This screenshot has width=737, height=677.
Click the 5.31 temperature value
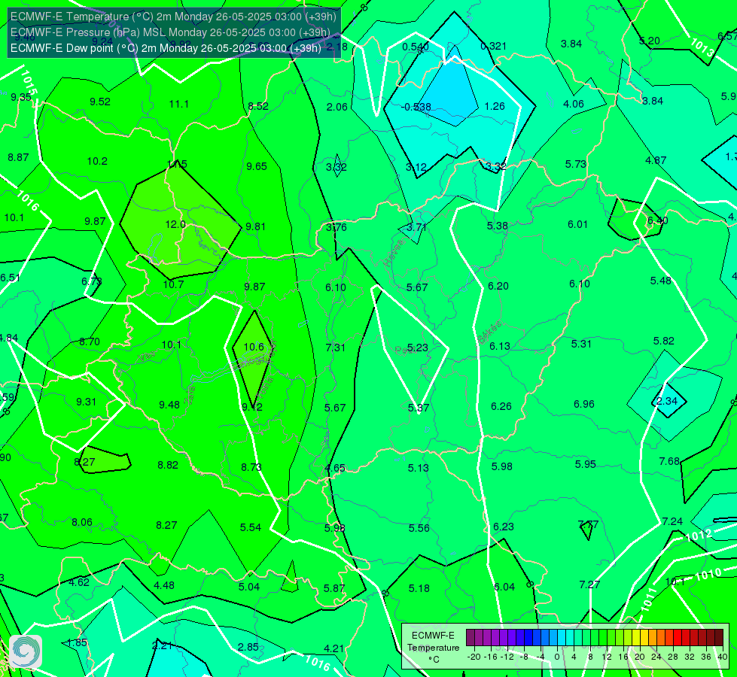coord(581,344)
